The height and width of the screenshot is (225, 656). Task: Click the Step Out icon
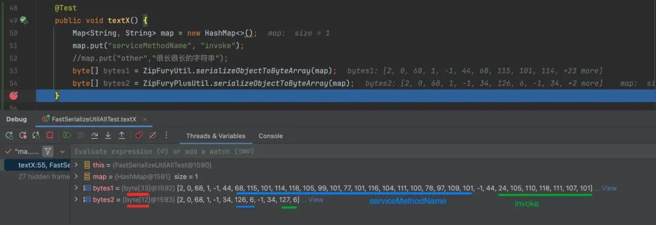[x=121, y=135]
